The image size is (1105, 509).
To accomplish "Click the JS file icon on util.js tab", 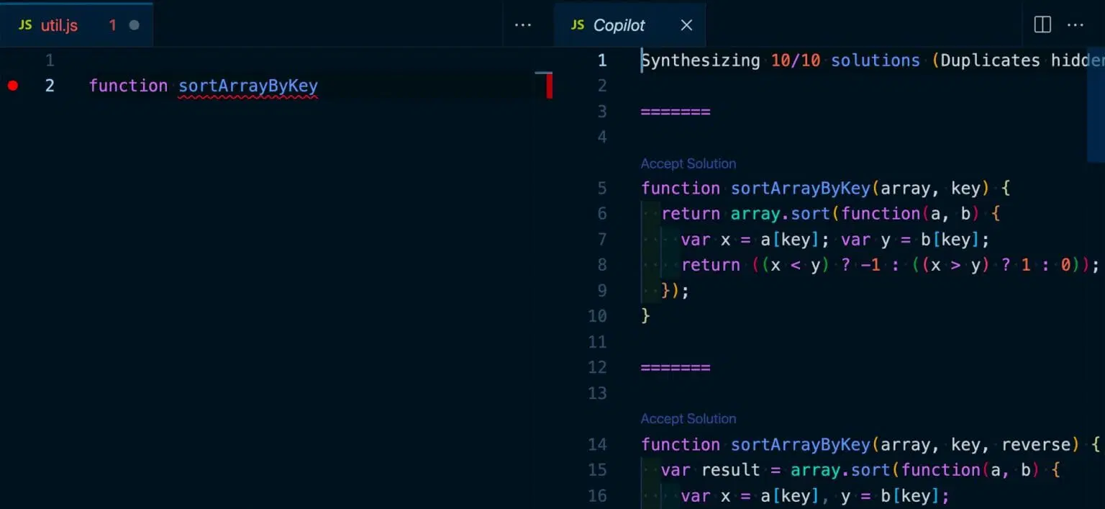I will click(x=25, y=25).
